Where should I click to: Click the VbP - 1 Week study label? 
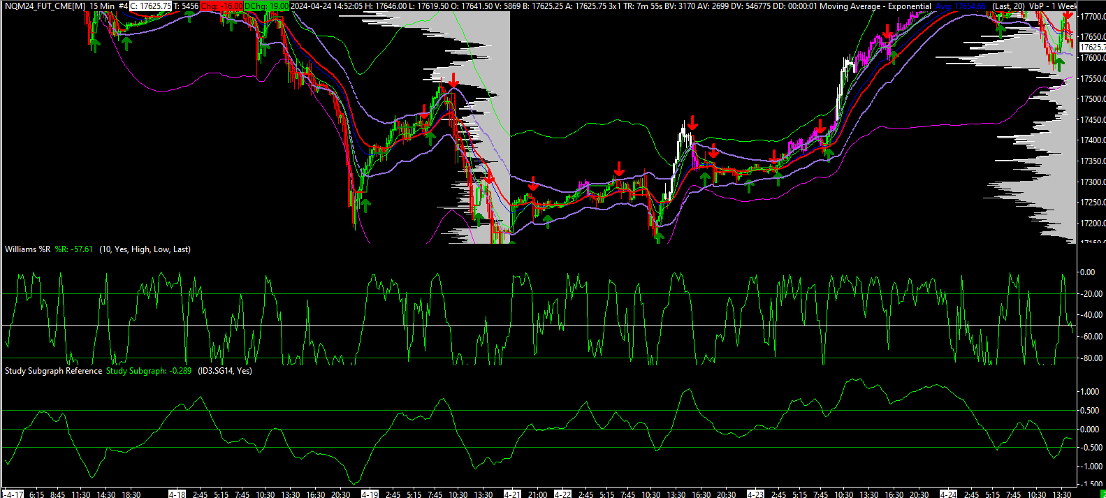coord(1053,6)
